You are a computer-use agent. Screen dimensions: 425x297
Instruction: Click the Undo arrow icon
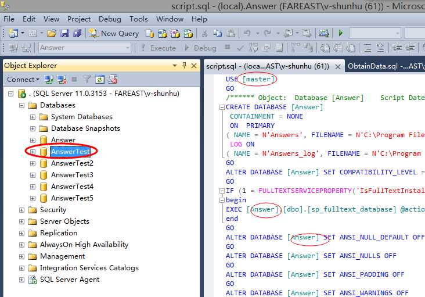(x=247, y=33)
